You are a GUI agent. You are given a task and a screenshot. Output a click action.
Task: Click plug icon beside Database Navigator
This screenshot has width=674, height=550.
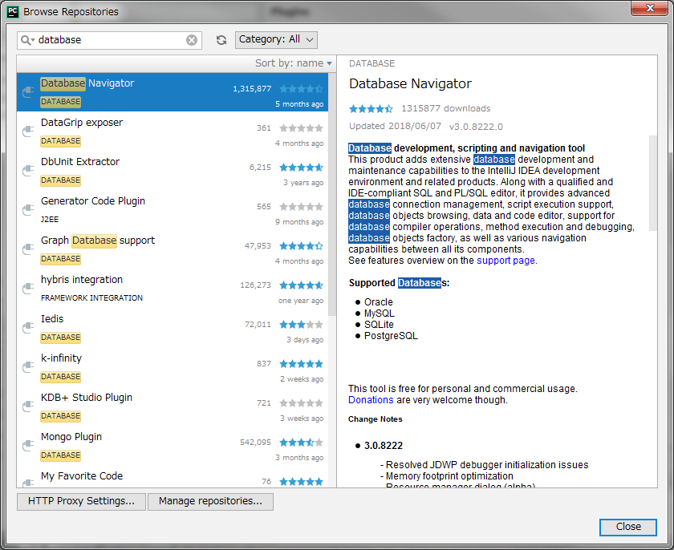click(x=28, y=91)
